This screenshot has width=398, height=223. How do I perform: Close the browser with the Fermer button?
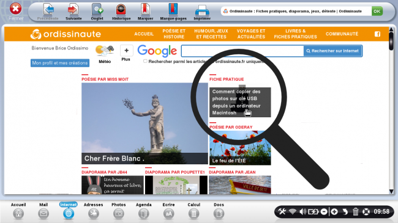[x=16, y=12]
